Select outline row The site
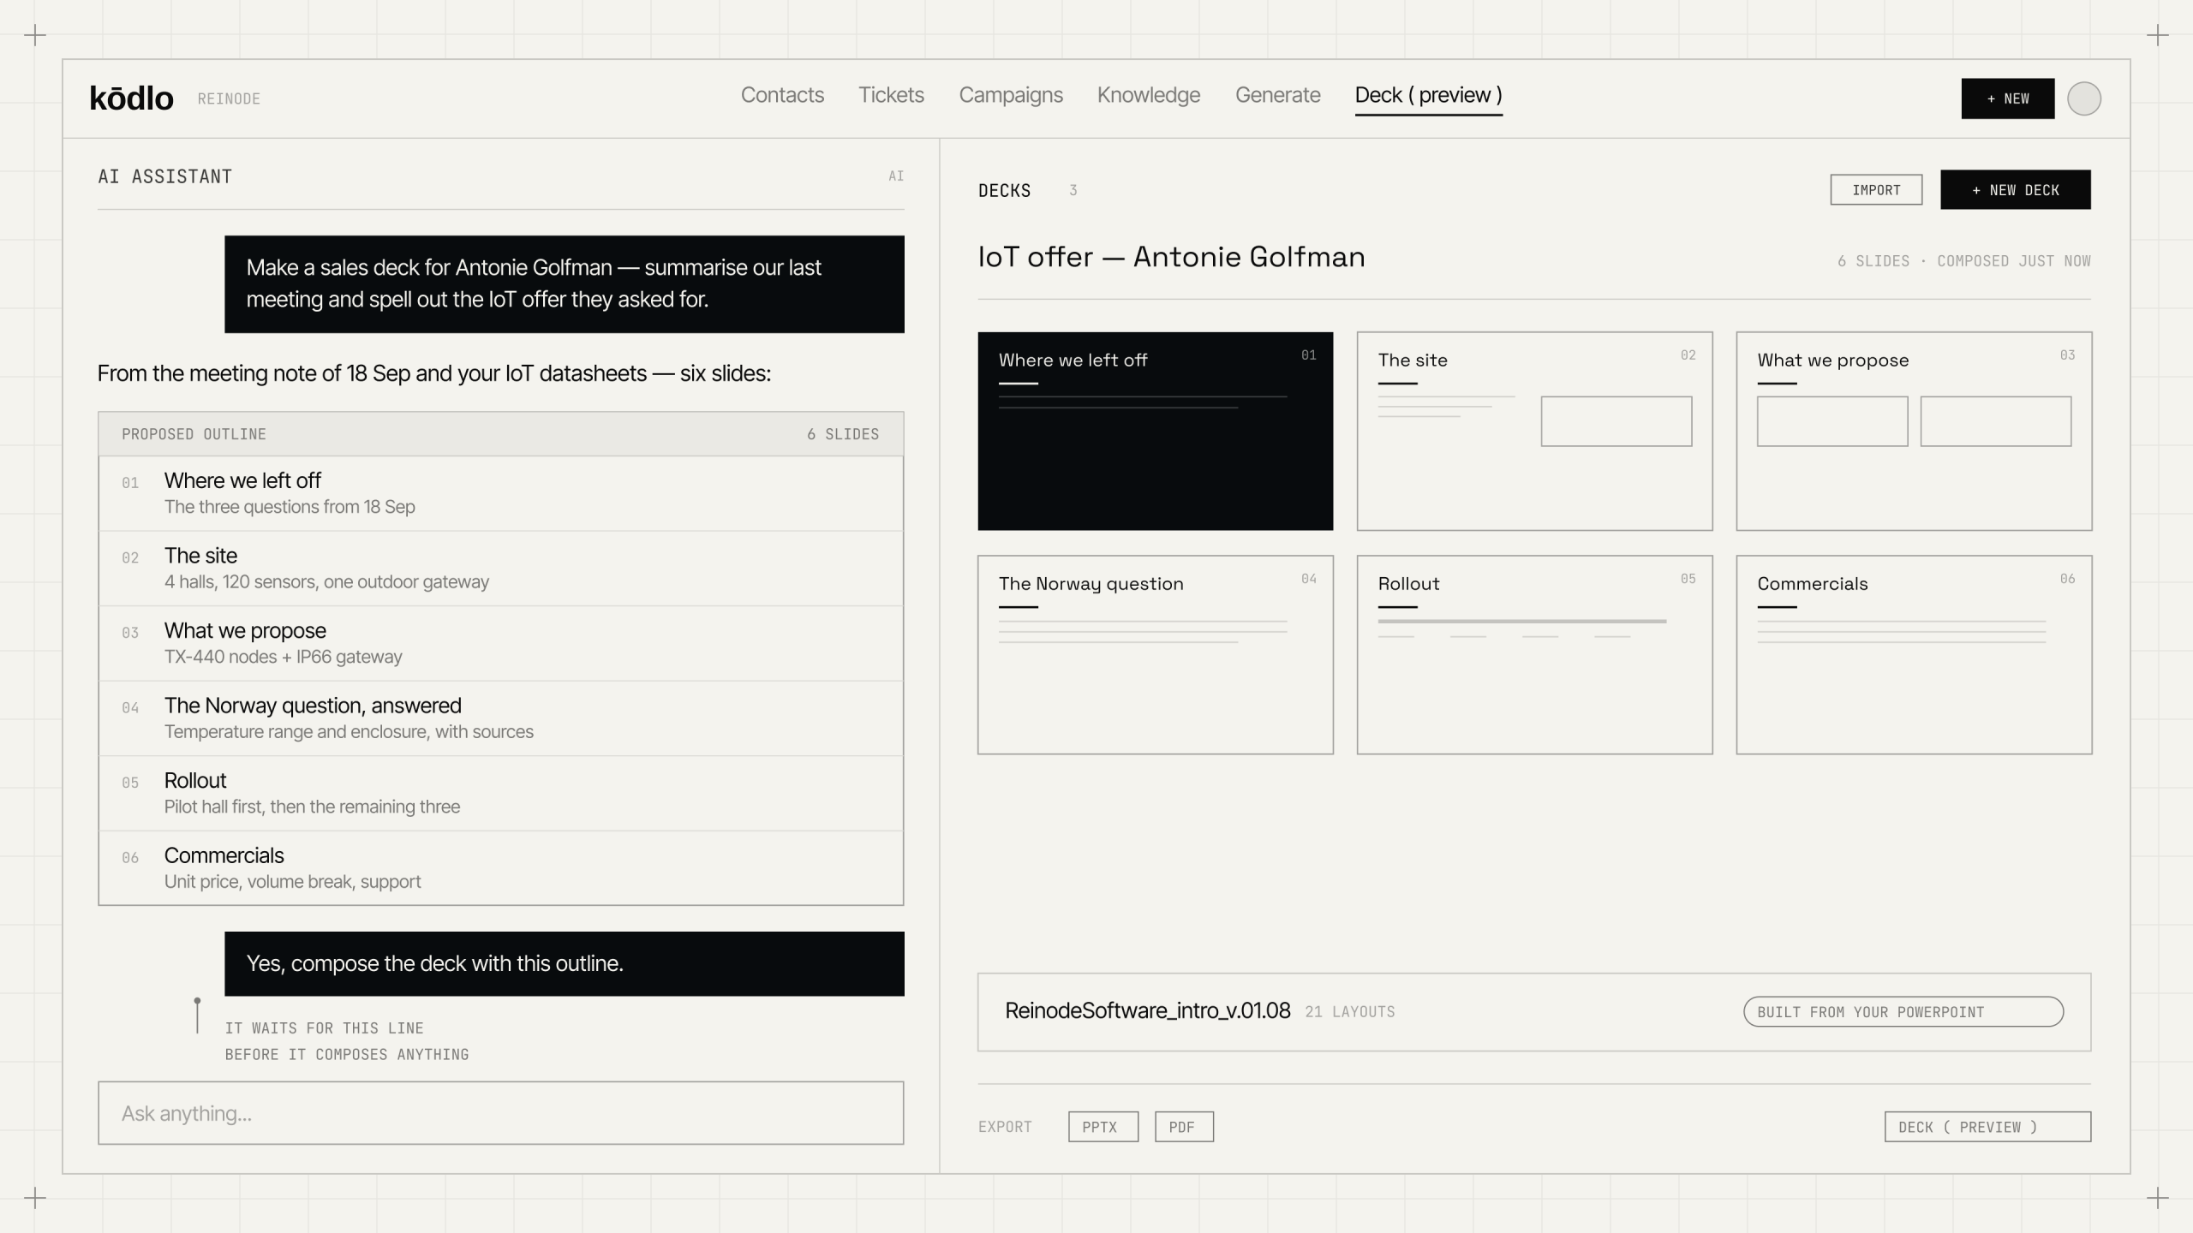The image size is (2193, 1233). pyautogui.click(x=500, y=569)
